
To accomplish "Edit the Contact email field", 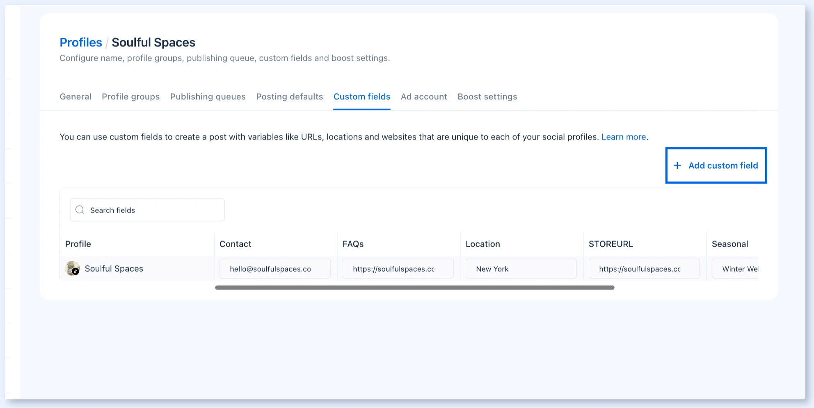I will 275,269.
